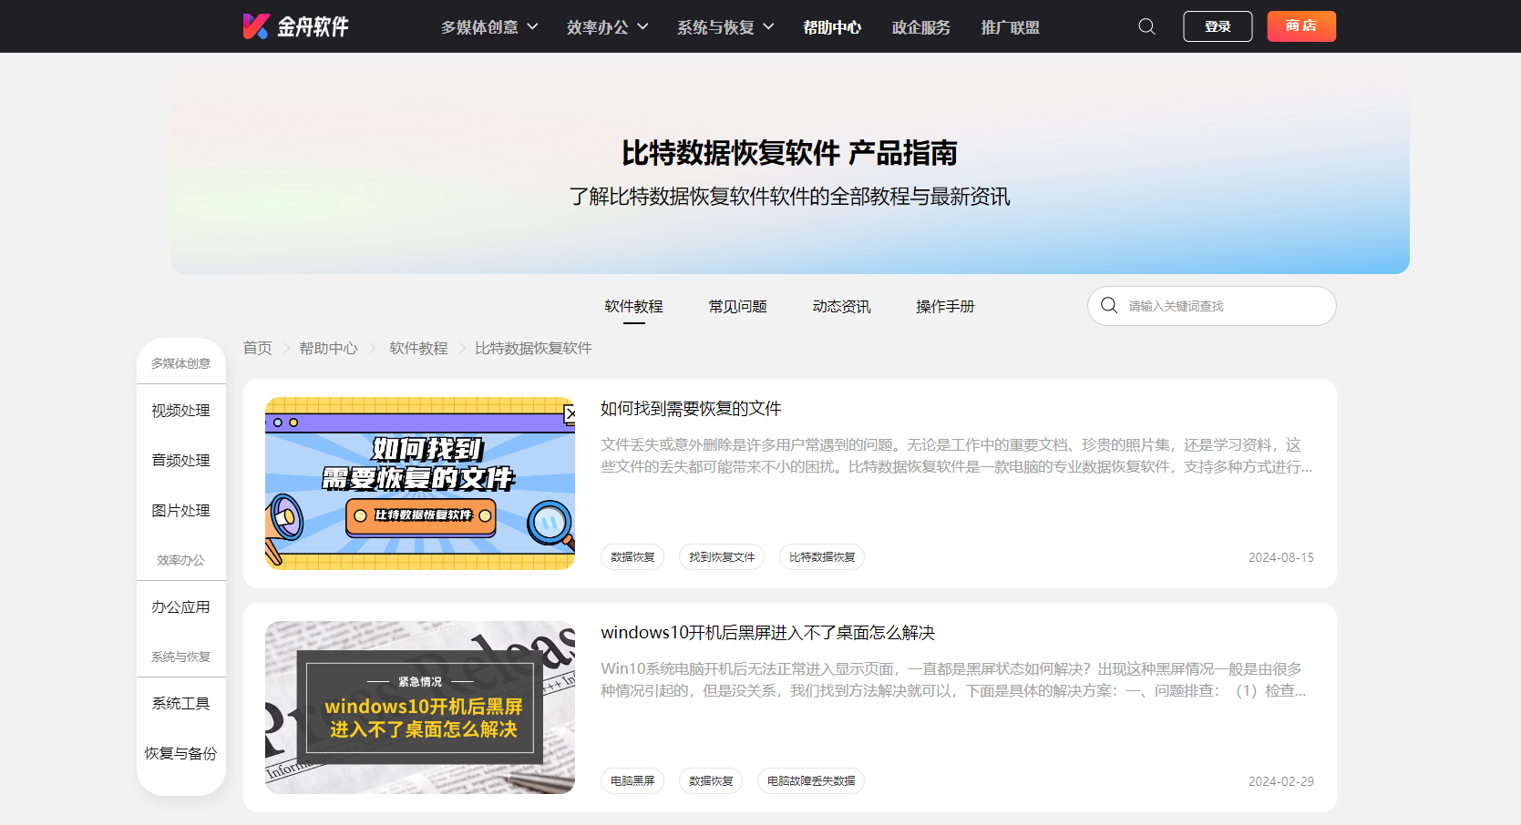Go to 首页 in the breadcrumb
1521x825 pixels.
(257, 348)
